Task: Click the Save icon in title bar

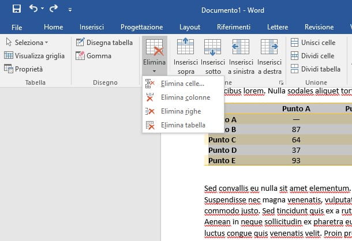Action: point(16,9)
